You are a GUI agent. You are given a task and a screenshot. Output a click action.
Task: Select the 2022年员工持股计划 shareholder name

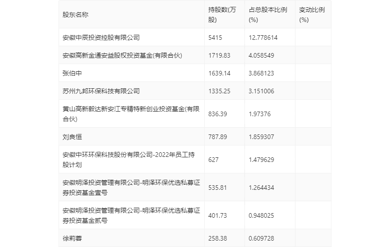click(128, 160)
